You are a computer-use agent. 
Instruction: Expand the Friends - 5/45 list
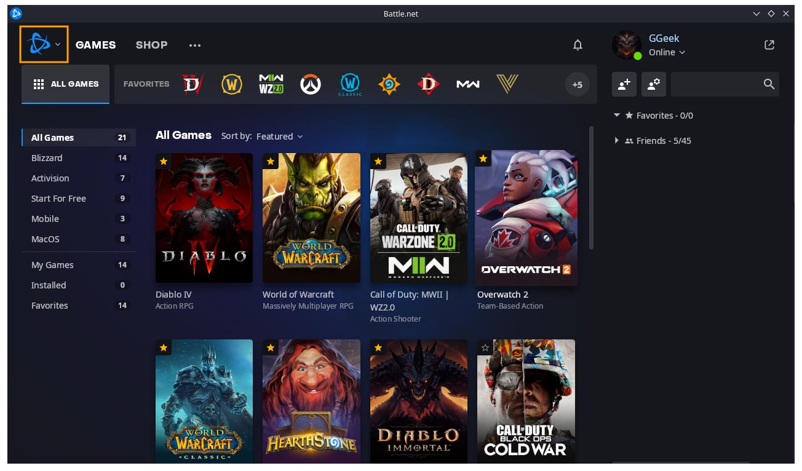coord(617,140)
